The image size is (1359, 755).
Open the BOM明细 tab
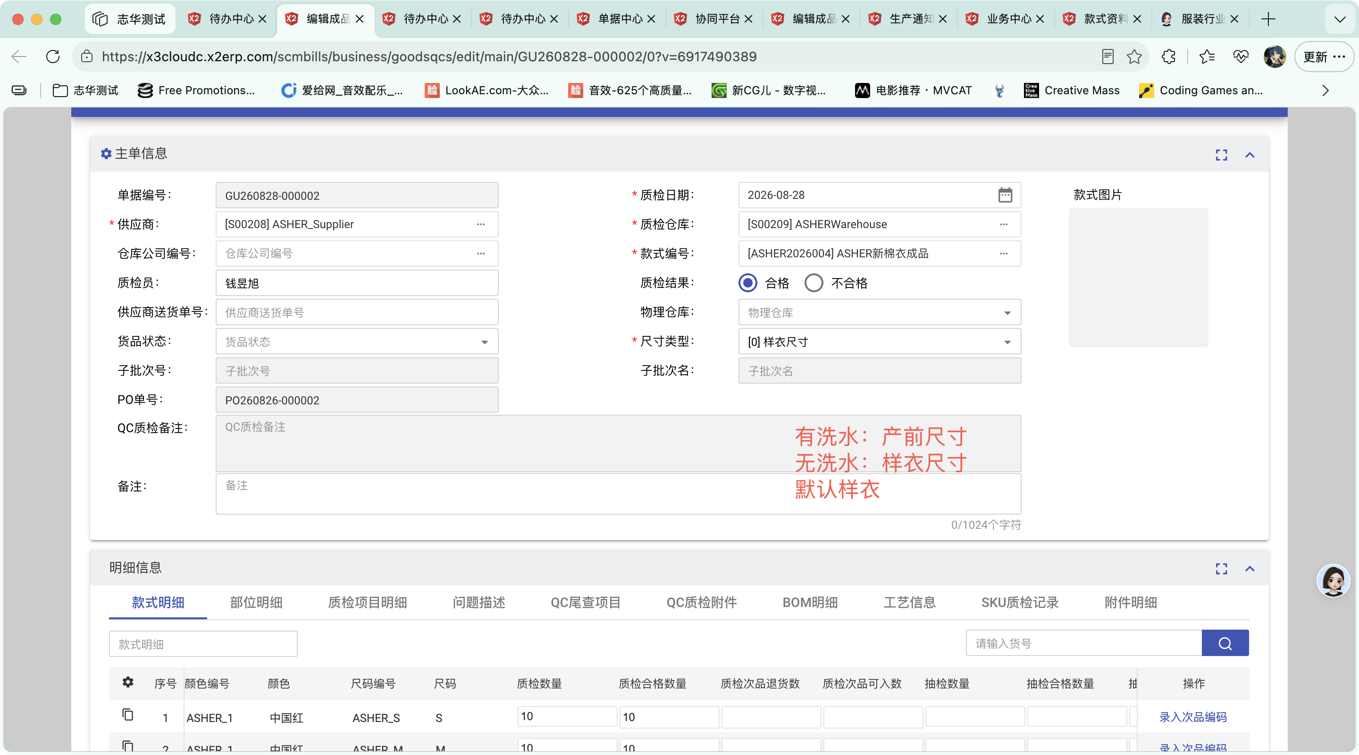pos(810,602)
